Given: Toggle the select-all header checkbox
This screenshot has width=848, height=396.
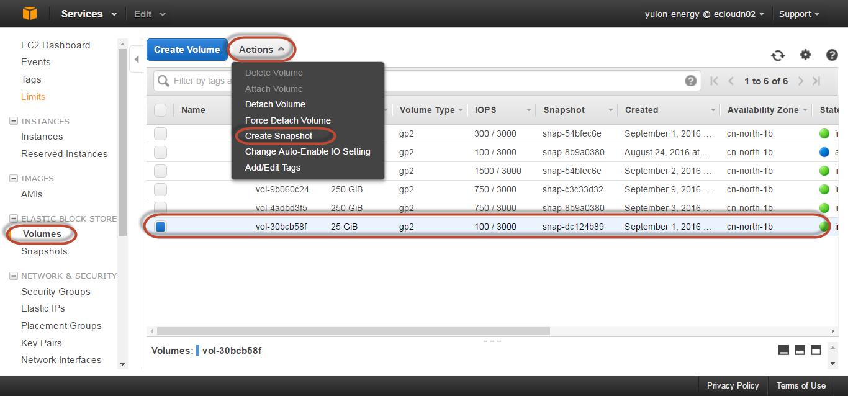Looking at the screenshot, I should coord(160,110).
